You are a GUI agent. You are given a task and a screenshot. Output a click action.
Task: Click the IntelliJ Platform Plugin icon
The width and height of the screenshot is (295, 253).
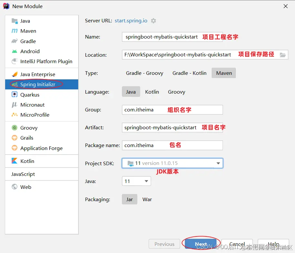coord(15,61)
